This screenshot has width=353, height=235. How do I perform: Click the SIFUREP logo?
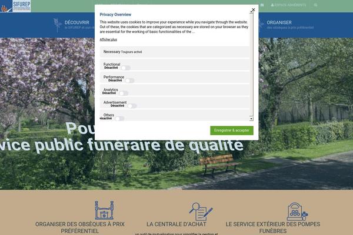(15, 6)
